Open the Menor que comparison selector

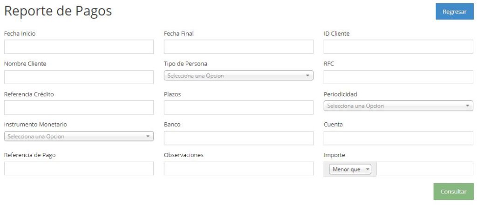[x=350, y=170]
